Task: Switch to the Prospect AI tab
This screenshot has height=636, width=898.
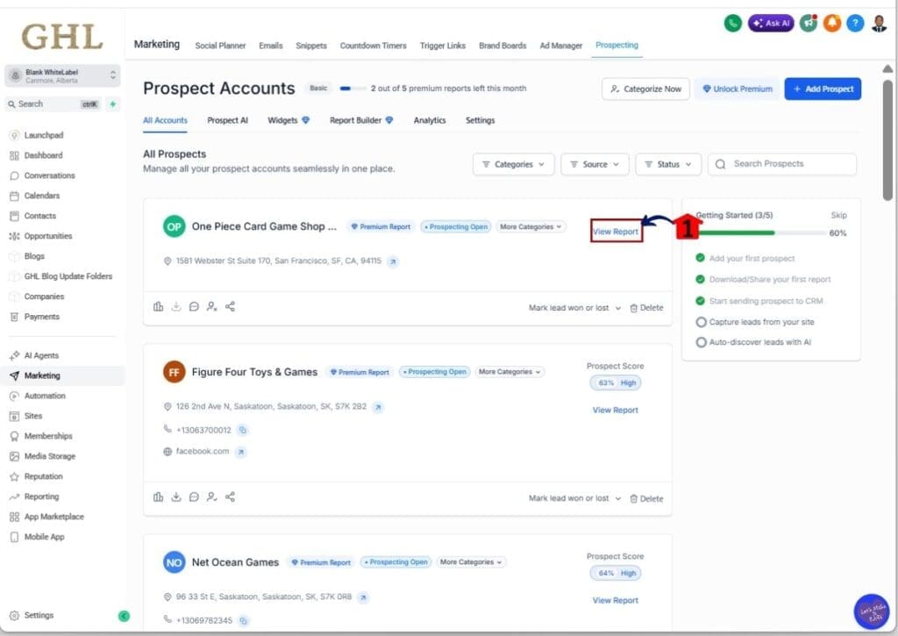Action: (227, 120)
